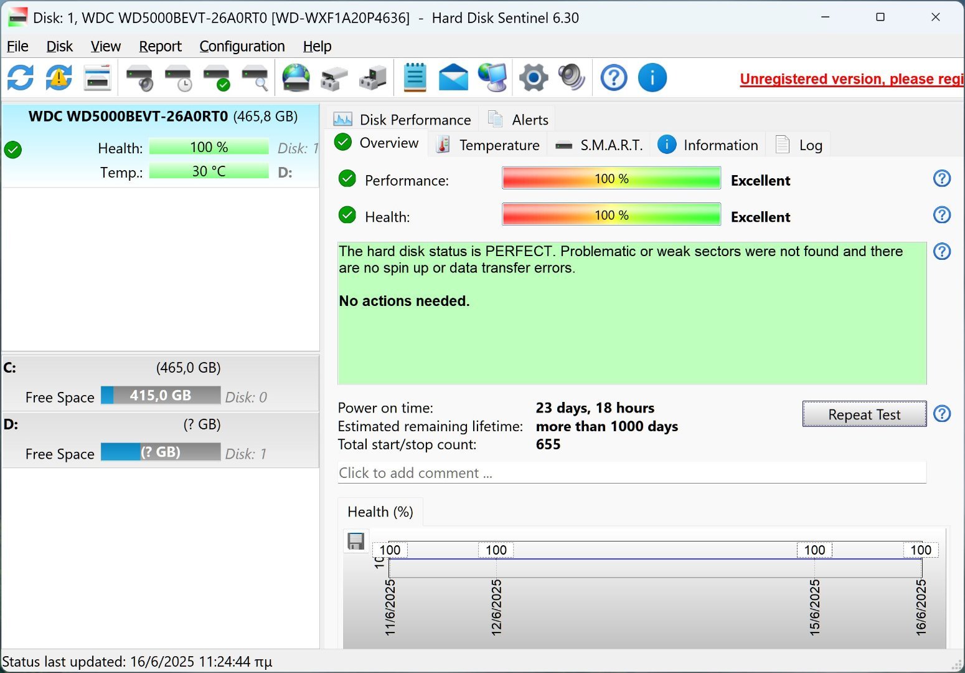Open settings with the gear icon

point(534,78)
